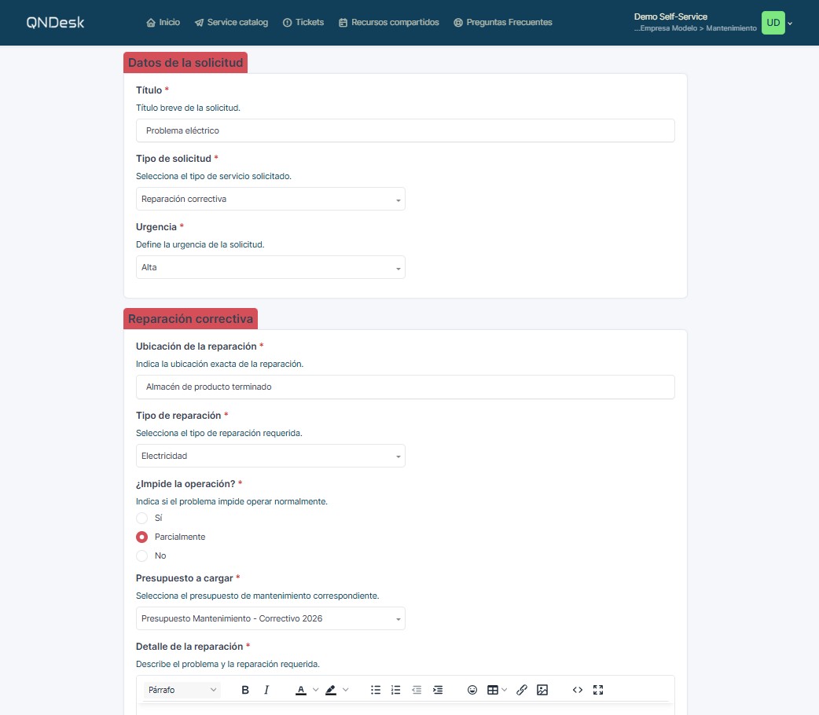Toggle bold formatting in the editor
The width and height of the screenshot is (819, 715).
245,690
